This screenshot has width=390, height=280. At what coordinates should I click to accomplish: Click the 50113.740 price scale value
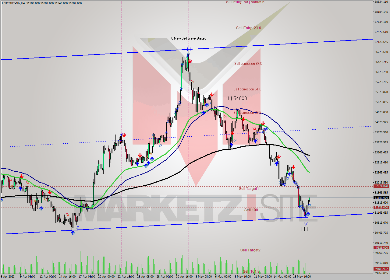(x=381, y=243)
